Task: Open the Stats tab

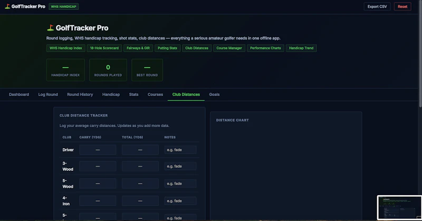Action: (133, 94)
